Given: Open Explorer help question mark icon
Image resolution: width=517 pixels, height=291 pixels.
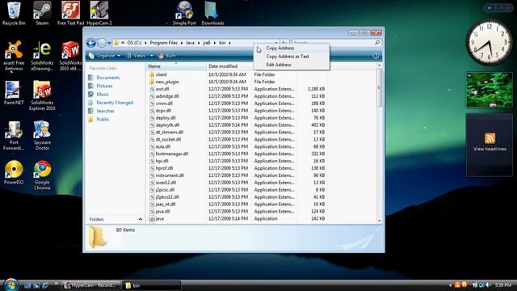Looking at the screenshot, I should 376,56.
